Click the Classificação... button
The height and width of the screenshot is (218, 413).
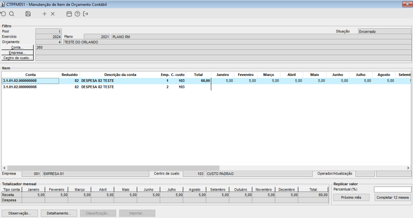coord(98,213)
